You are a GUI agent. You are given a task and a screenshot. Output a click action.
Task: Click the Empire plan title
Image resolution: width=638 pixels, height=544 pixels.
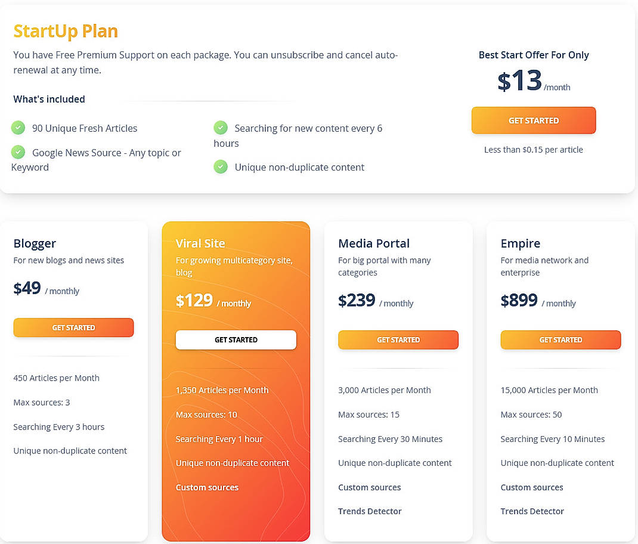pyautogui.click(x=521, y=243)
